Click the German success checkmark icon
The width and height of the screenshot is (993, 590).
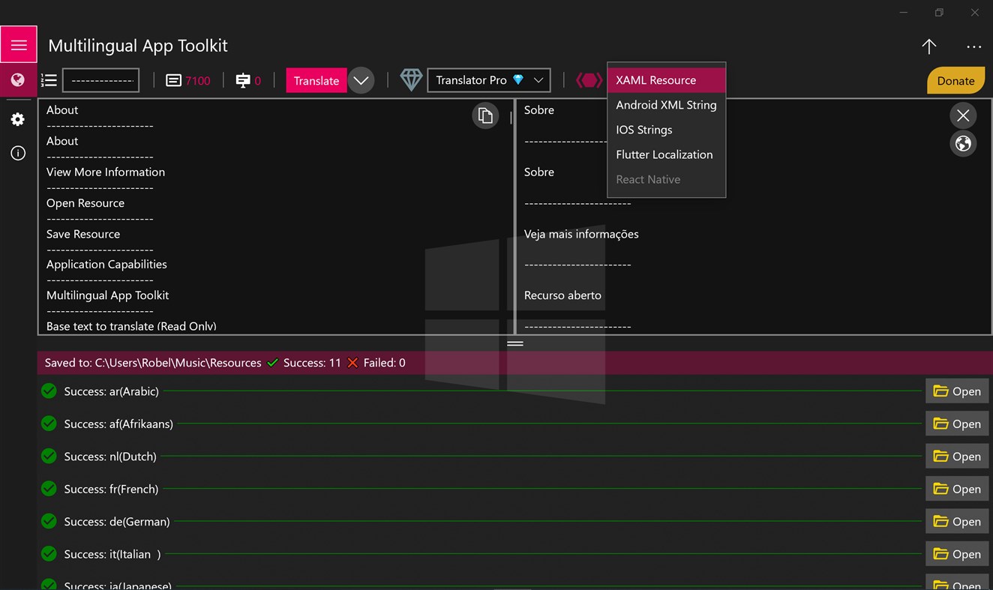(49, 521)
